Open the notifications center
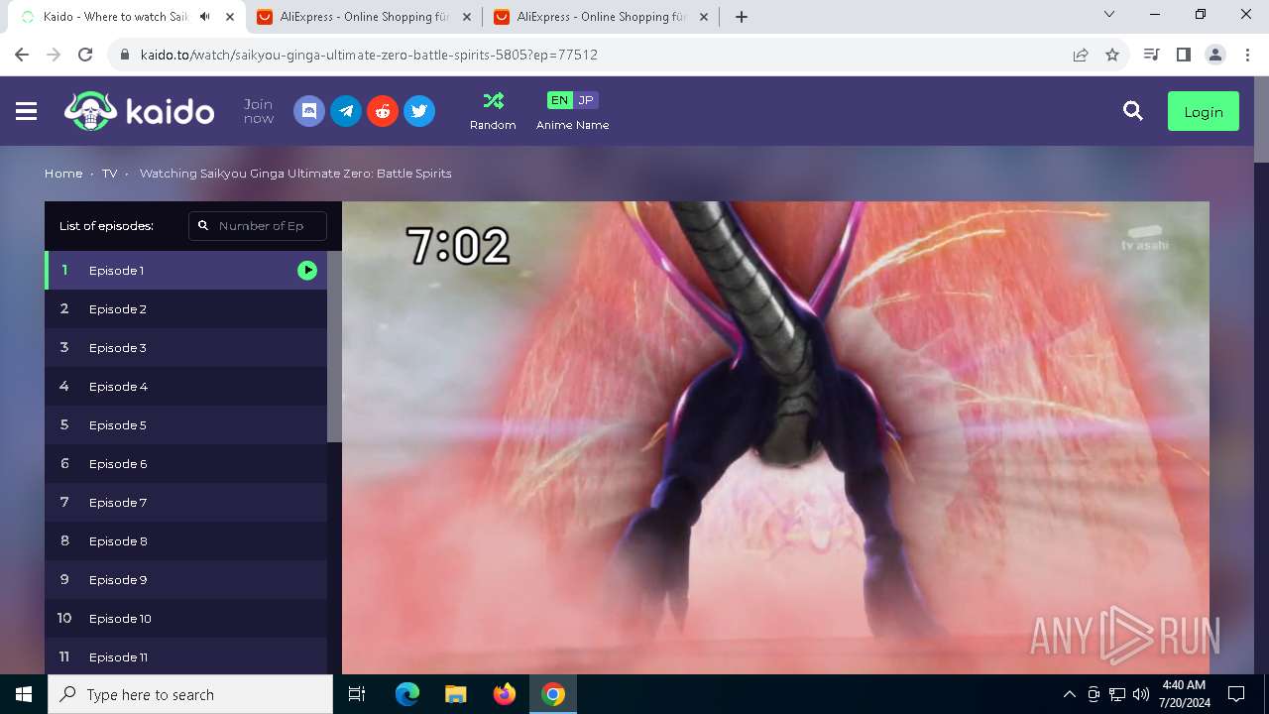 1236,694
